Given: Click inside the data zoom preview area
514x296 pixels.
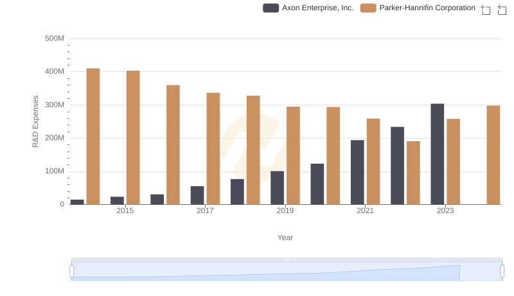Looking at the screenshot, I should 287,271.
